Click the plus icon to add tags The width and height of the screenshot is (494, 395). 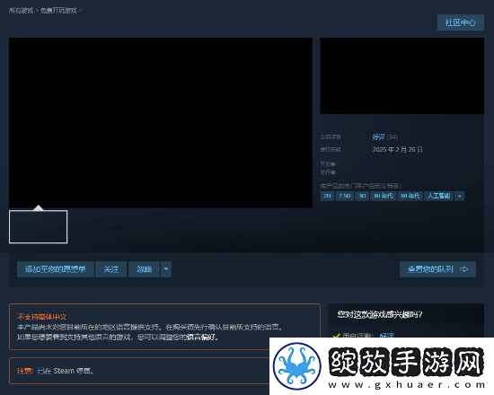click(x=459, y=196)
